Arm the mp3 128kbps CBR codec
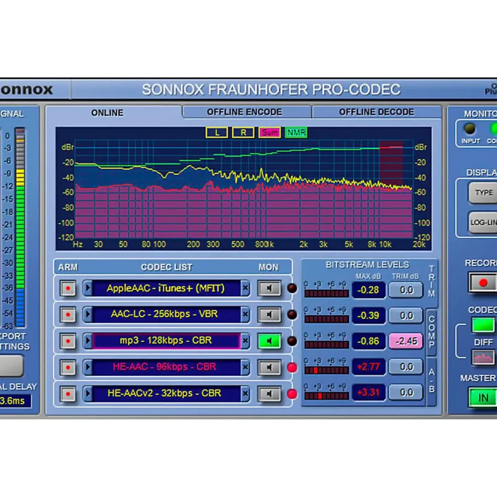The image size is (497, 497). [68, 341]
